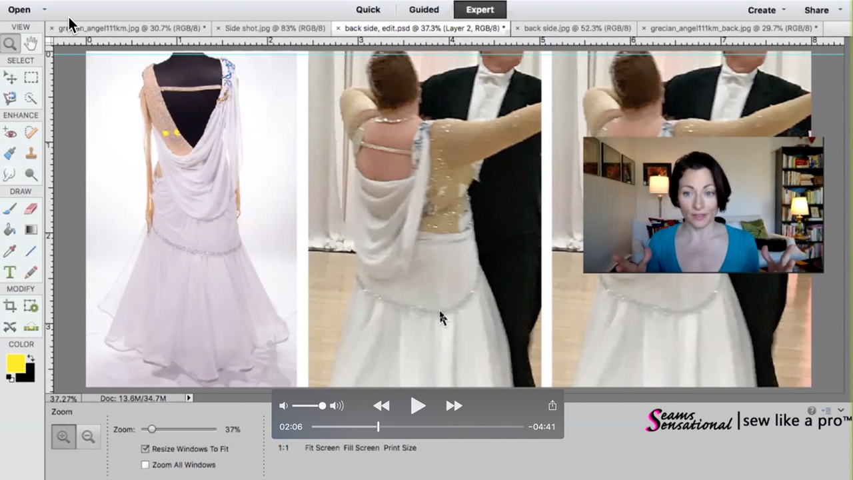853x480 pixels.
Task: Switch to the Side shot.jpg tab
Action: 275,28
